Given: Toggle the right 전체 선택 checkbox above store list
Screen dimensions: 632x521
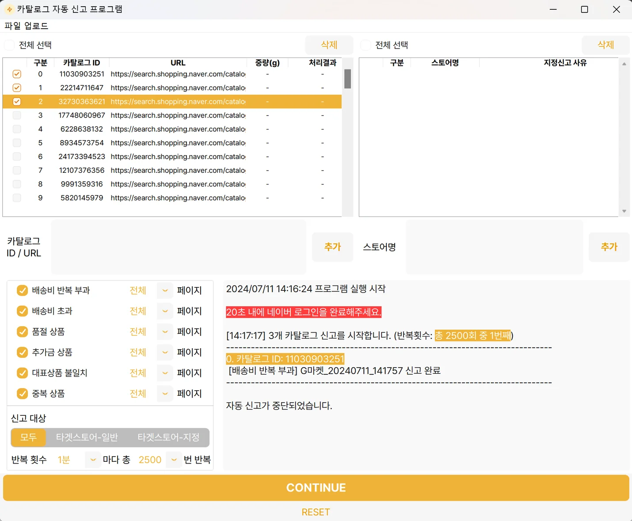Looking at the screenshot, I should 365,45.
